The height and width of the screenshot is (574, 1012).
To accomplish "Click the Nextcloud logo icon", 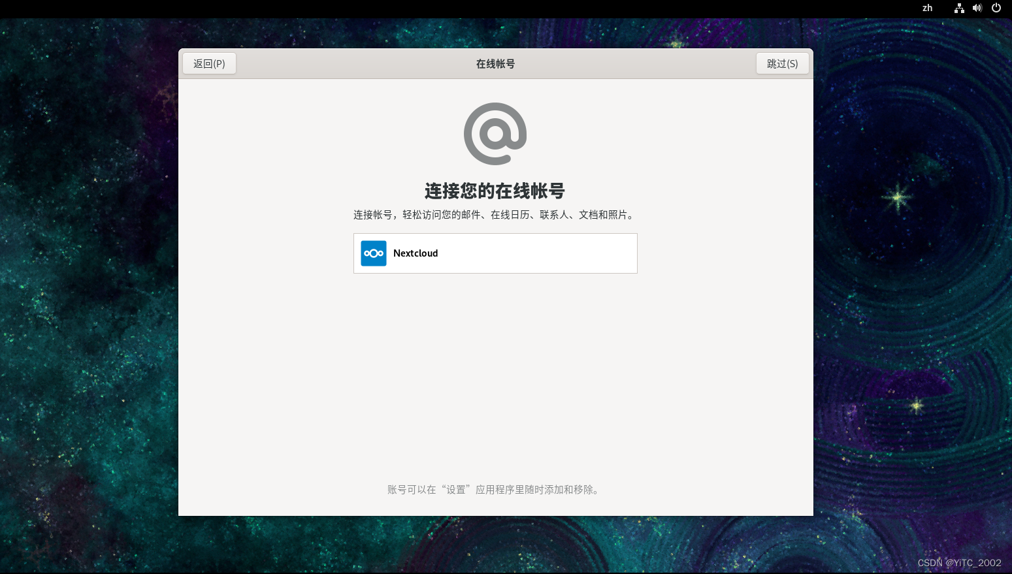I will coord(374,253).
